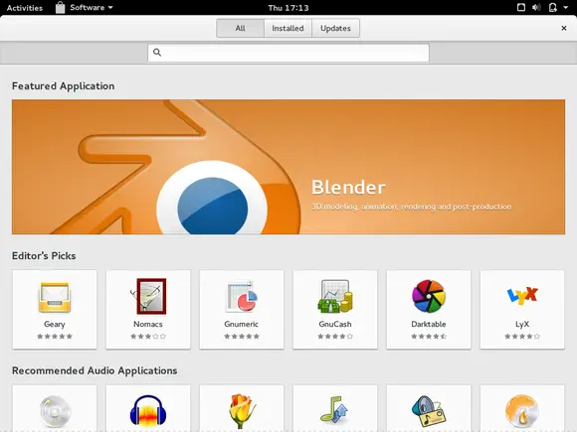The width and height of the screenshot is (577, 432).
Task: Open the Activities overview
Action: coord(25,8)
